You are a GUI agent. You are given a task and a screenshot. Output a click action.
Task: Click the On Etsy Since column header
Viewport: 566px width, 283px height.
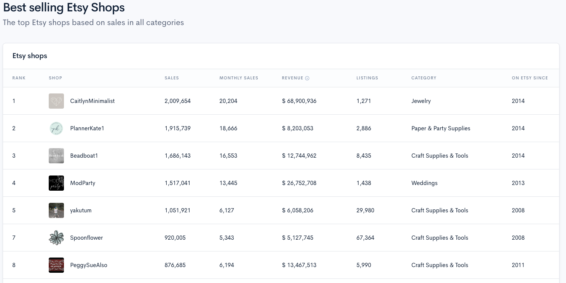pyautogui.click(x=530, y=78)
